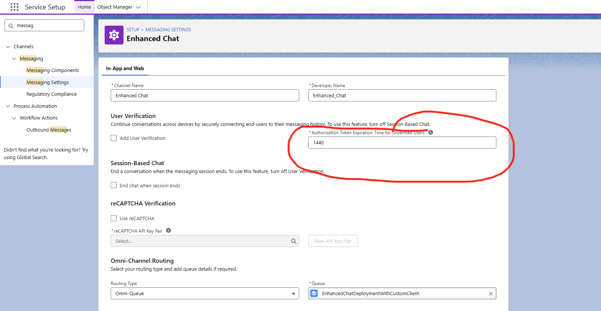Click the Queue lookup field
601x311 pixels.
coord(402,293)
